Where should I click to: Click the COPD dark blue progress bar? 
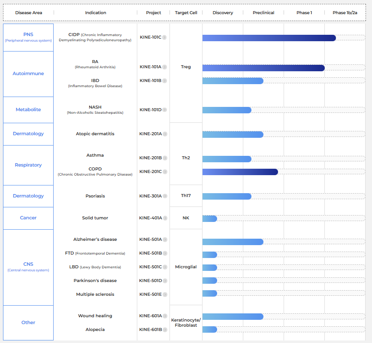tap(240, 172)
